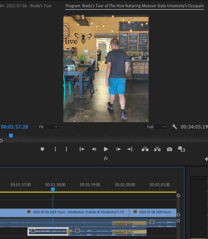Open the Full playback resolution dropdown
The image size is (208, 239).
click(156, 127)
